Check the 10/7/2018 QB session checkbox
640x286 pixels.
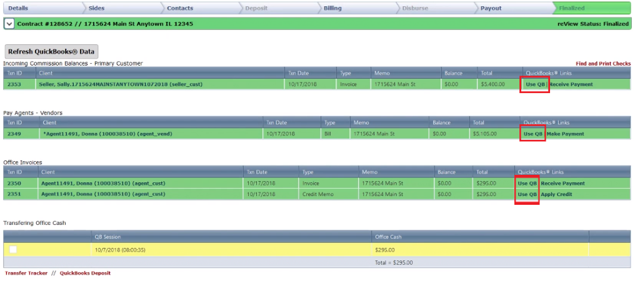[13, 250]
